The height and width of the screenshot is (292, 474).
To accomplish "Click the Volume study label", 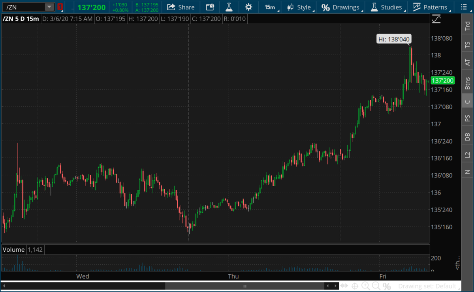I will (x=13, y=249).
